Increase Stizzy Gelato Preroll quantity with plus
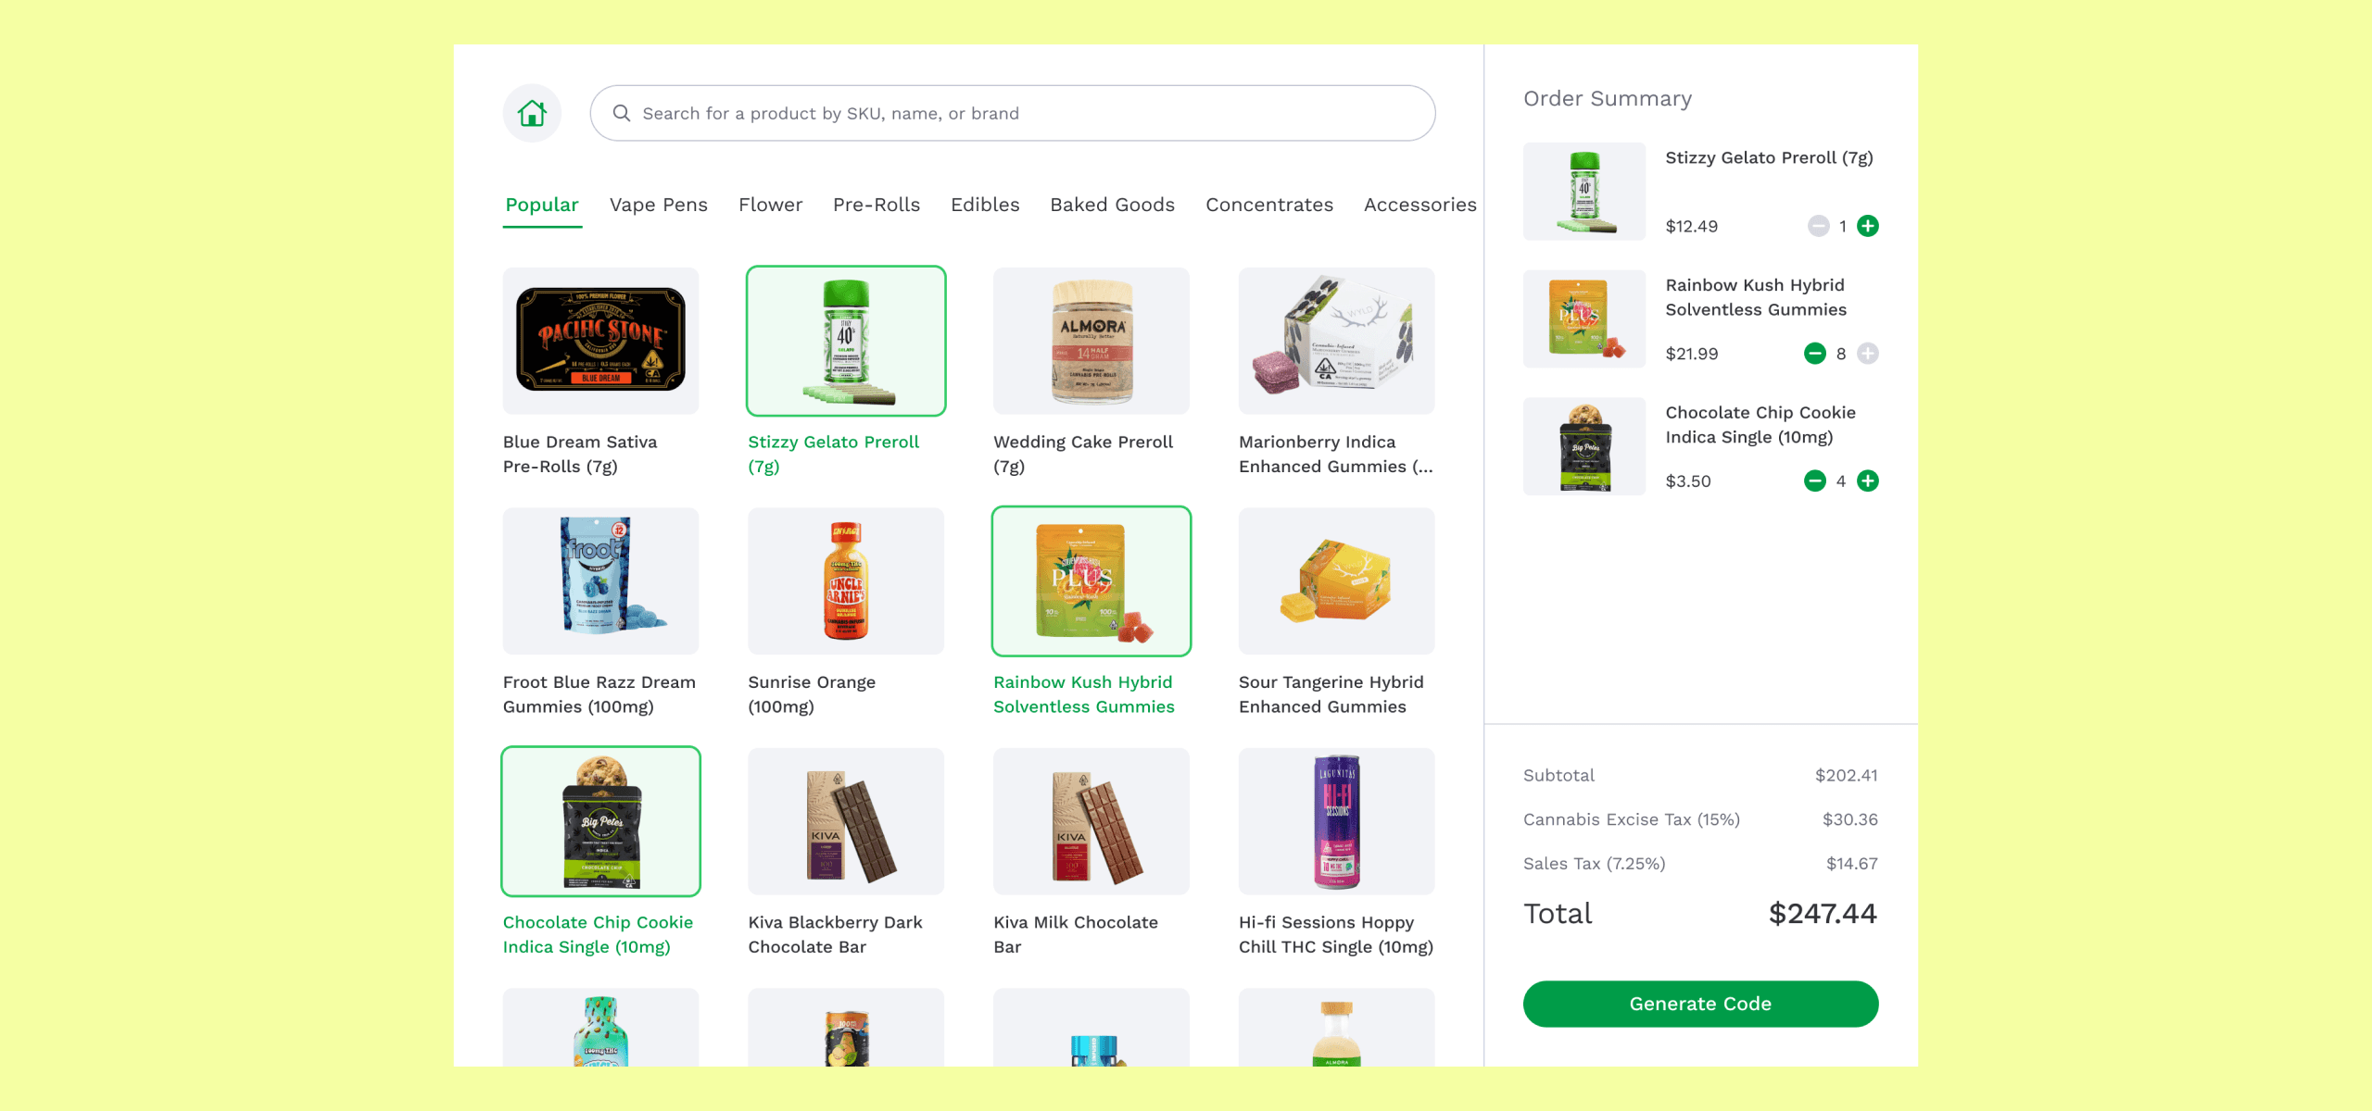This screenshot has height=1111, width=2372. pyautogui.click(x=1868, y=226)
